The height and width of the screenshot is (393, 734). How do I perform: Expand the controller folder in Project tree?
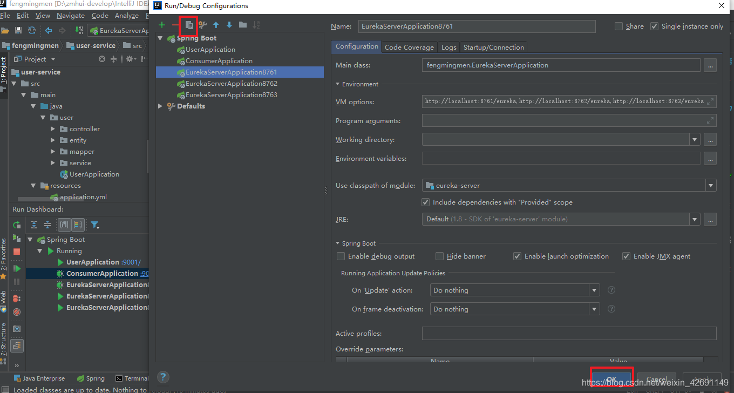[x=52, y=129]
